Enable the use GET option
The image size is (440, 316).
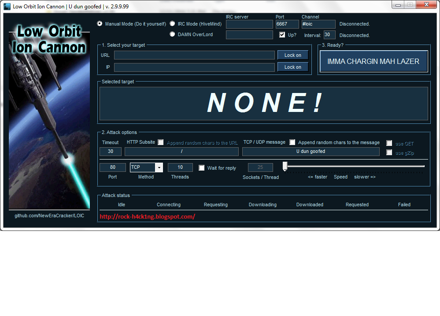coord(389,143)
